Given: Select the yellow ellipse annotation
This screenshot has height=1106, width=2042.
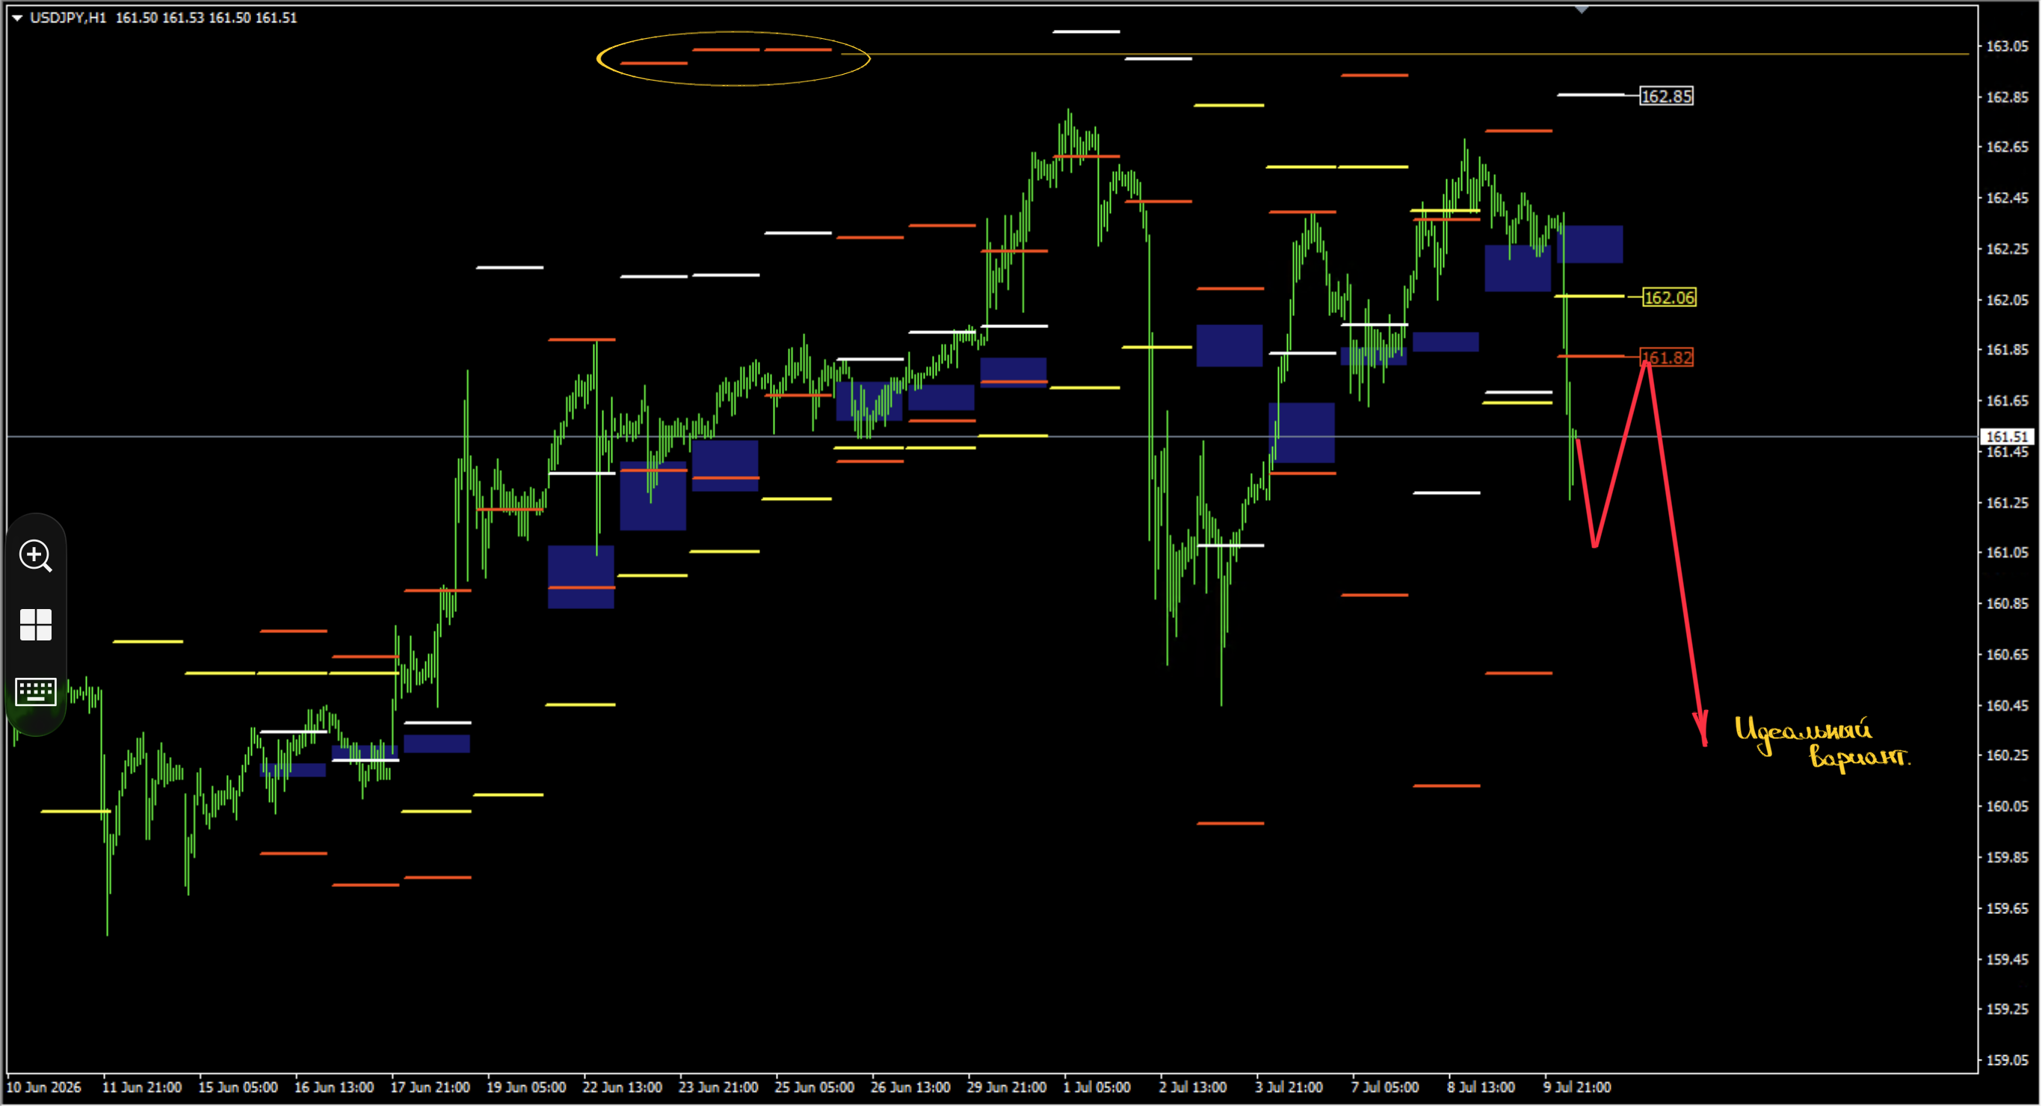Looking at the screenshot, I should [x=733, y=58].
